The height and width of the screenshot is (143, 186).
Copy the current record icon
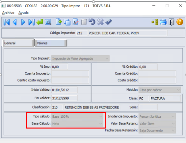point(67,22)
